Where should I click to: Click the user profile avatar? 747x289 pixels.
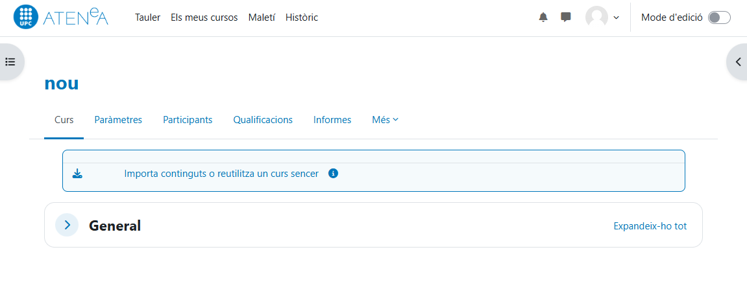click(596, 17)
